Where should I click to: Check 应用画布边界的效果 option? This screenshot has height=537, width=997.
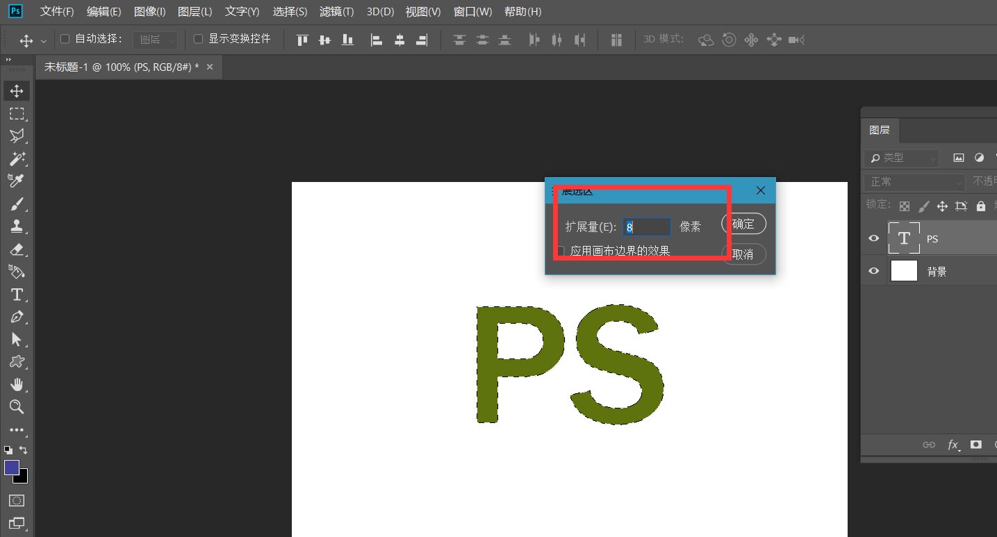click(559, 251)
